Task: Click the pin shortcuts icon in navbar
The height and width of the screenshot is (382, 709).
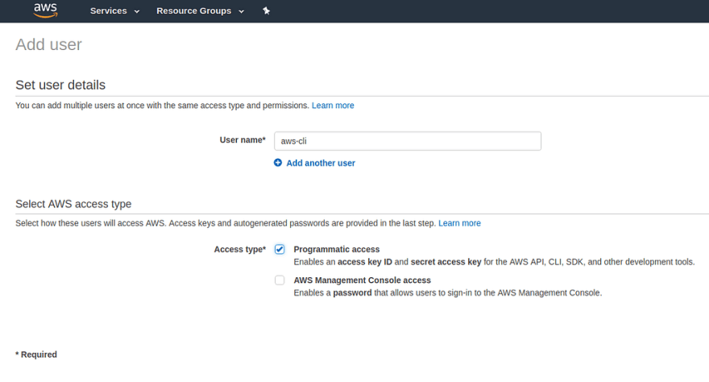Action: pyautogui.click(x=267, y=10)
